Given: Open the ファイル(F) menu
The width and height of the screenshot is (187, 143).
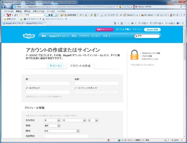Looking at the screenshot, I should click(x=9, y=11).
